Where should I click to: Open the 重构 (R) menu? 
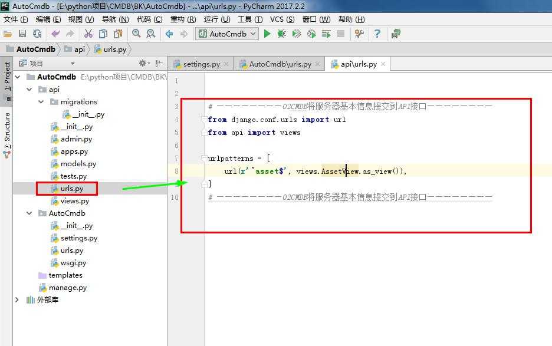[183, 19]
